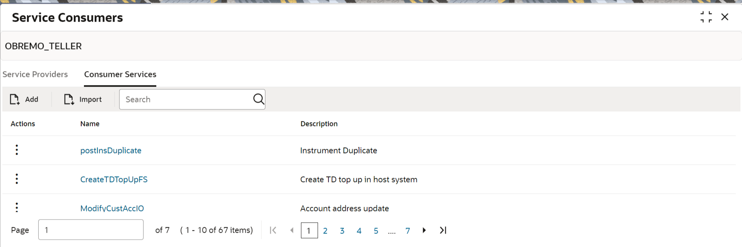Click the Add document icon
742x247 pixels.
[x=15, y=99]
